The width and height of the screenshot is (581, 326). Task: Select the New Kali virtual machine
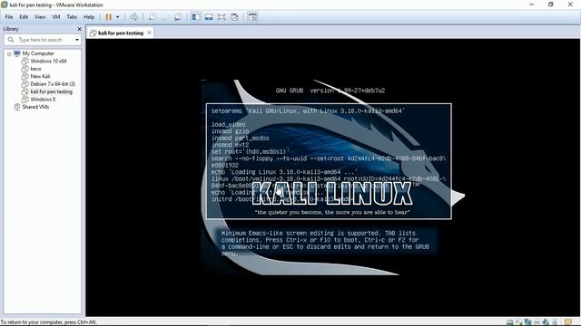coord(40,76)
